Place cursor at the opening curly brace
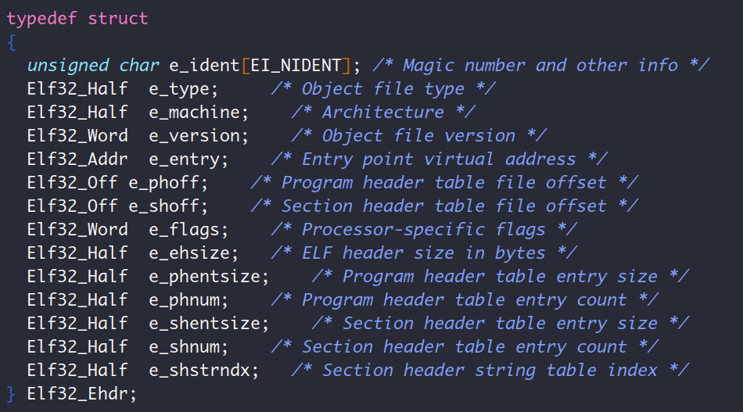Screen dimensions: 743x412 pos(12,42)
